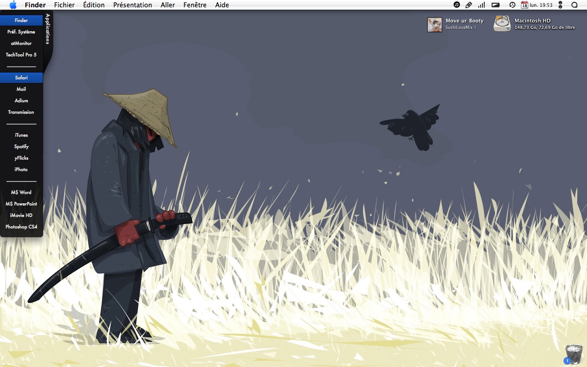587x367 pixels.
Task: Select Finder in the Applications launcher
Action: coord(21,20)
